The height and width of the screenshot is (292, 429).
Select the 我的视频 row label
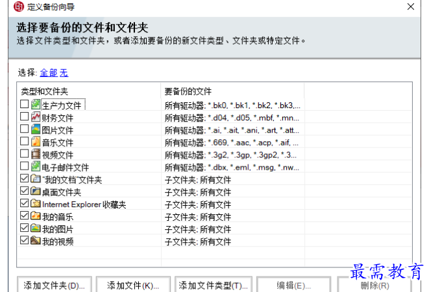tap(58, 241)
